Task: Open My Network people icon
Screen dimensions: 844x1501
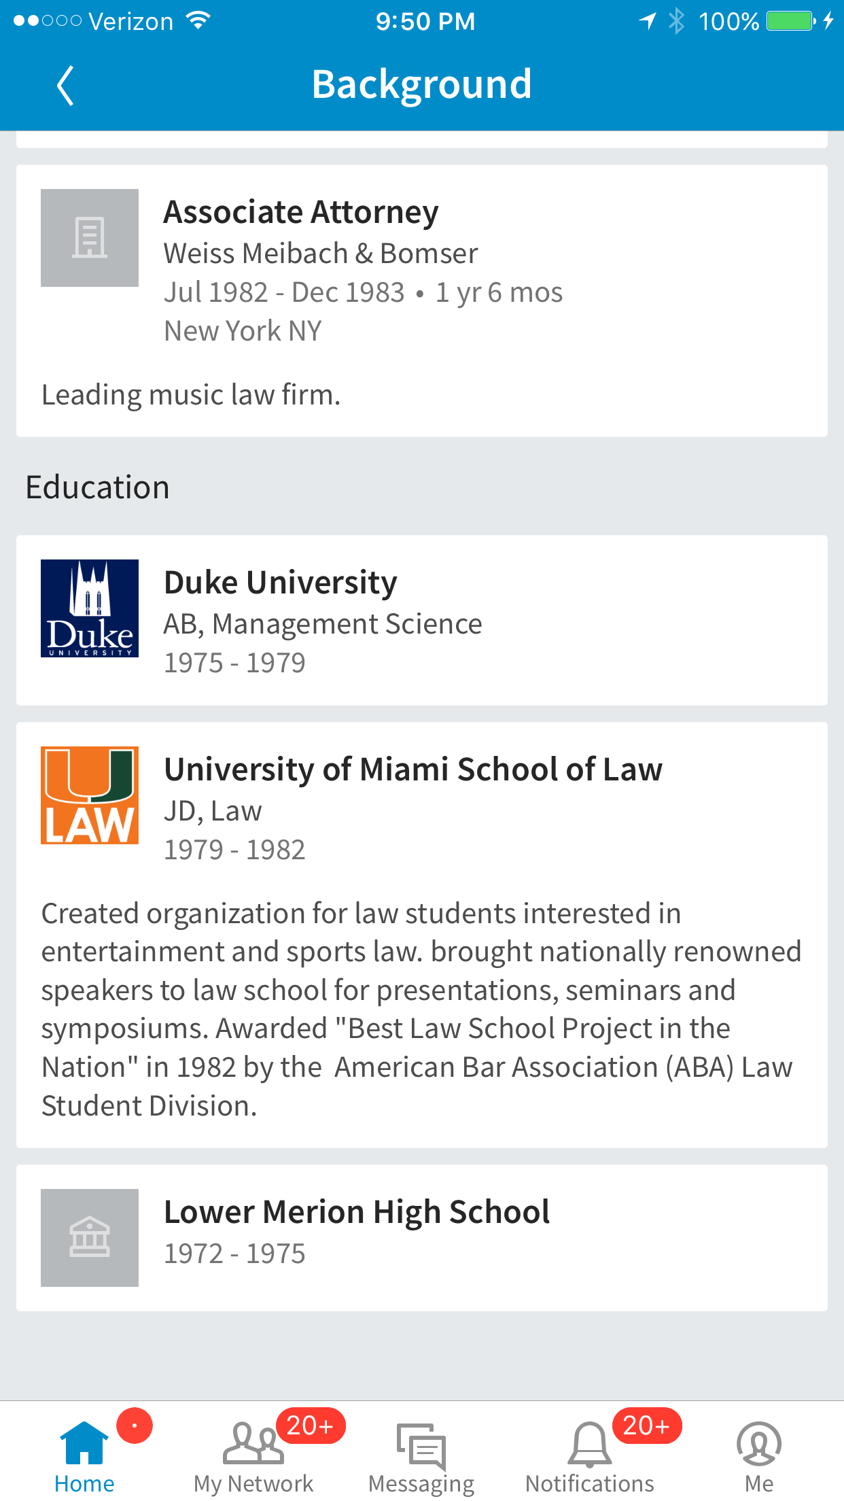Action: point(253,1443)
